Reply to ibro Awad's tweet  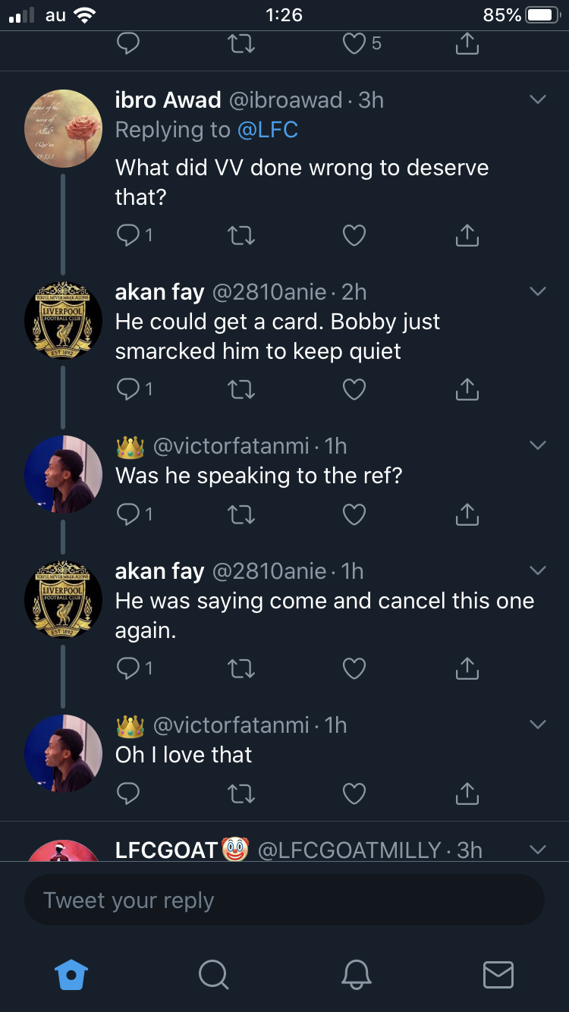click(128, 236)
